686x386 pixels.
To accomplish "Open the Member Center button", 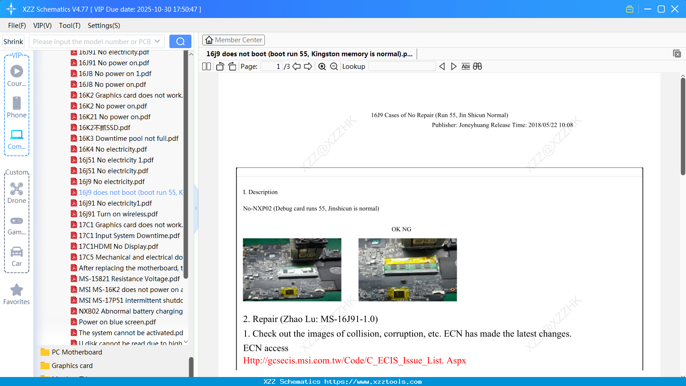I will coord(233,40).
